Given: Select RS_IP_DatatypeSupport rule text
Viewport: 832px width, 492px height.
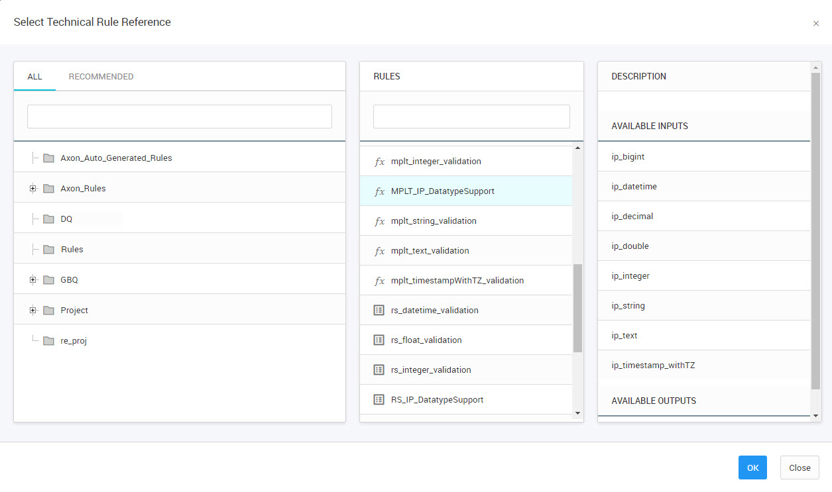Looking at the screenshot, I should pyautogui.click(x=438, y=400).
